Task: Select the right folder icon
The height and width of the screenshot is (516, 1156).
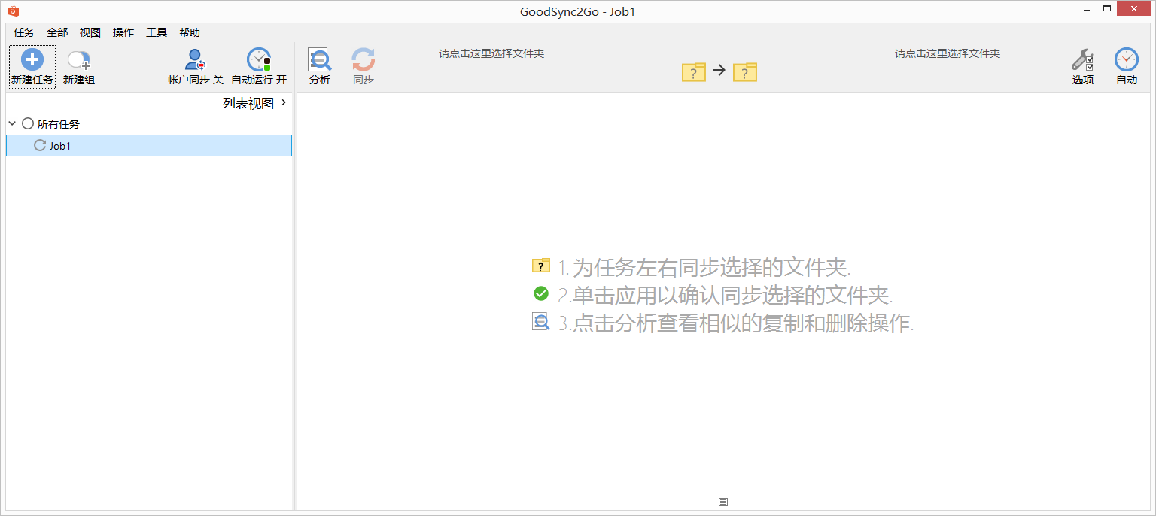Action: [745, 72]
